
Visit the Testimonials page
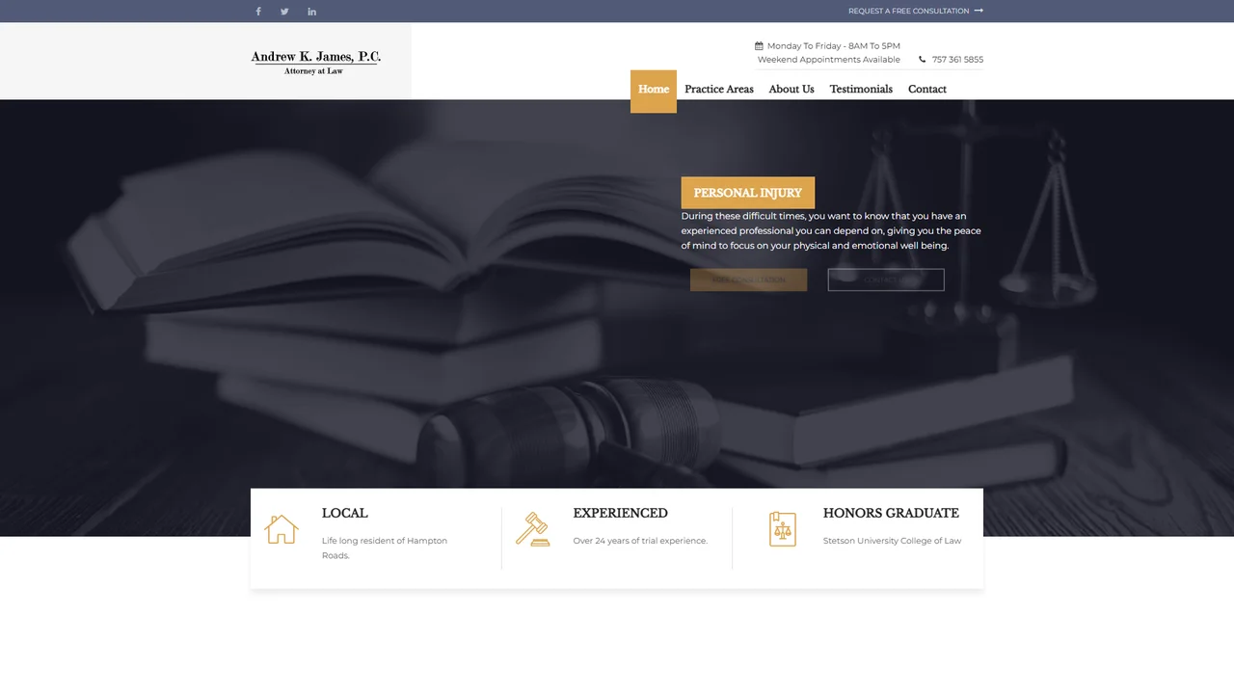click(861, 90)
